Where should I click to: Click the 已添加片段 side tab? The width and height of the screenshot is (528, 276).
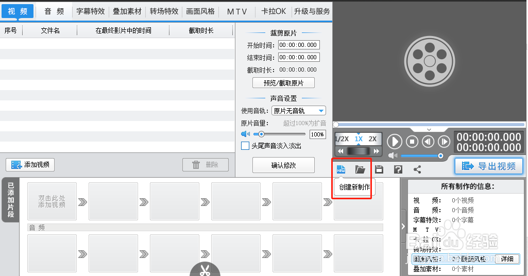[10, 200]
